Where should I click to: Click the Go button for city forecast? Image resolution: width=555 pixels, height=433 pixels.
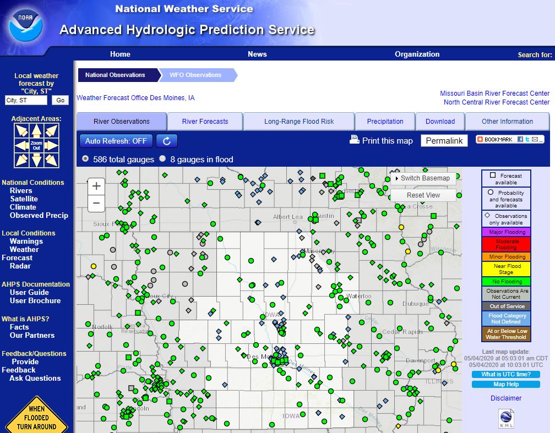point(60,100)
